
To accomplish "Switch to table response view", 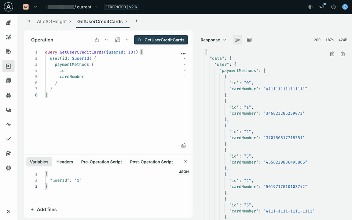I will (x=249, y=40).
